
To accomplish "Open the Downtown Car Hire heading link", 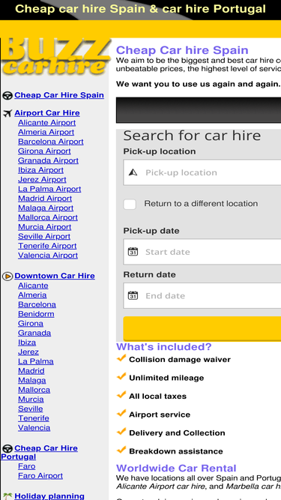I will tap(55, 276).
